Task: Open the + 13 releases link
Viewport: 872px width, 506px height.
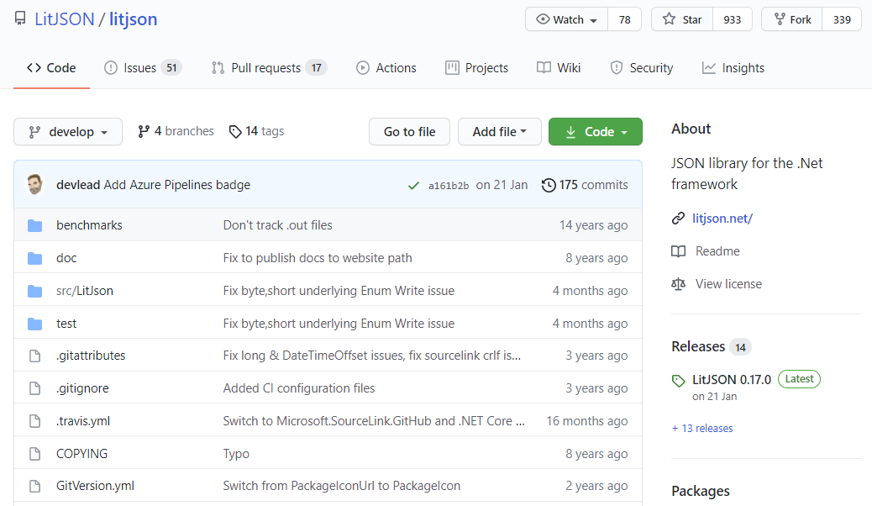Action: pos(702,429)
